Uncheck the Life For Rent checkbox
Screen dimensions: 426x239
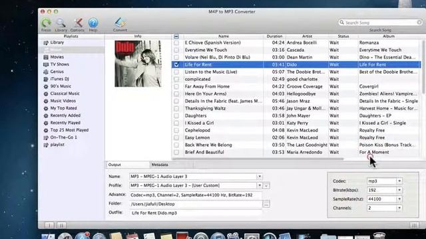176,65
